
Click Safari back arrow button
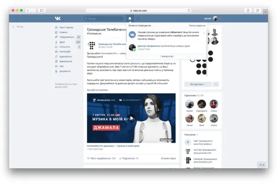click(28, 11)
